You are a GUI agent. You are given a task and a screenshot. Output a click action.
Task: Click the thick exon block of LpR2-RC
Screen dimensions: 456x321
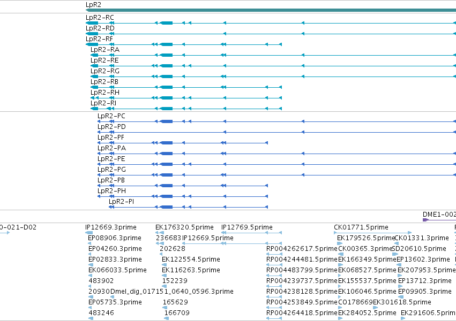coord(166,23)
